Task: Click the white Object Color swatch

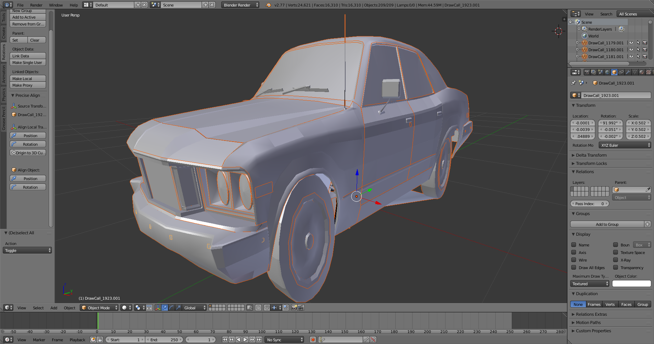Action: [631, 284]
